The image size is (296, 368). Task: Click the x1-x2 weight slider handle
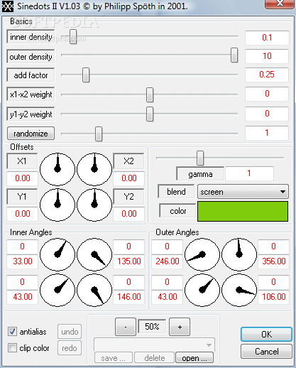coord(150,94)
